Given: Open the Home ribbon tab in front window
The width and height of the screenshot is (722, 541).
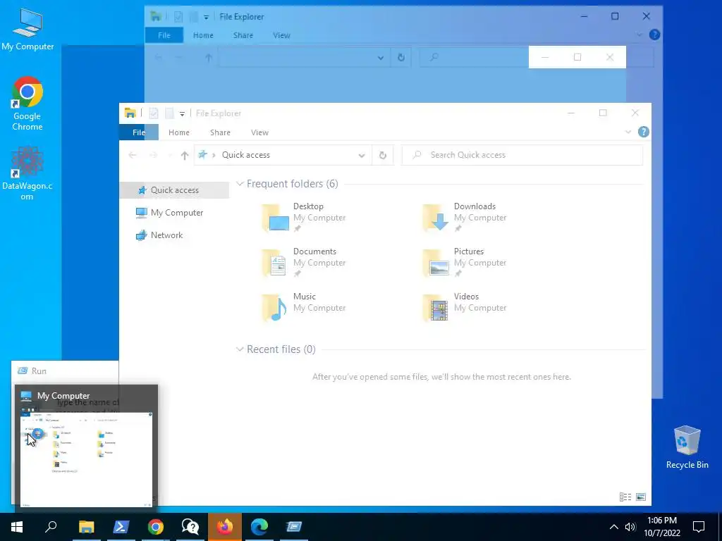Looking at the screenshot, I should (x=178, y=132).
